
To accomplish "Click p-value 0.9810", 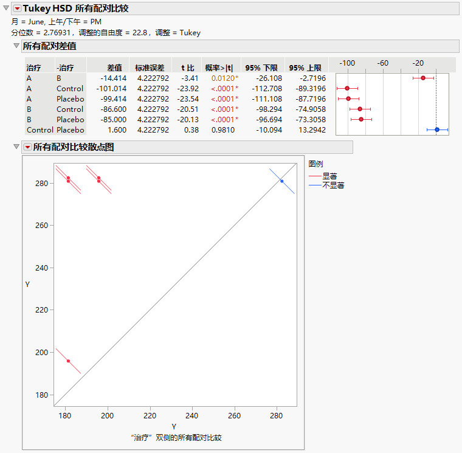I will click(223, 130).
